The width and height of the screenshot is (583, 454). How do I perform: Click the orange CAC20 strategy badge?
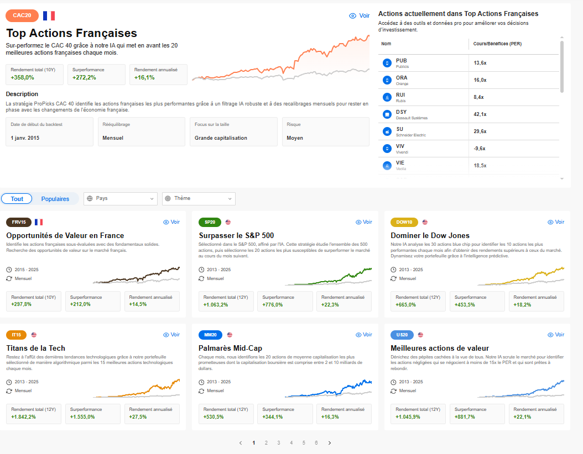point(22,15)
